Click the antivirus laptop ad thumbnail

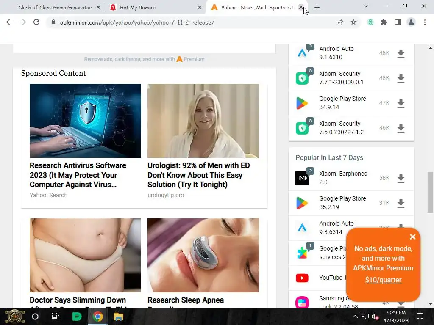(x=85, y=121)
